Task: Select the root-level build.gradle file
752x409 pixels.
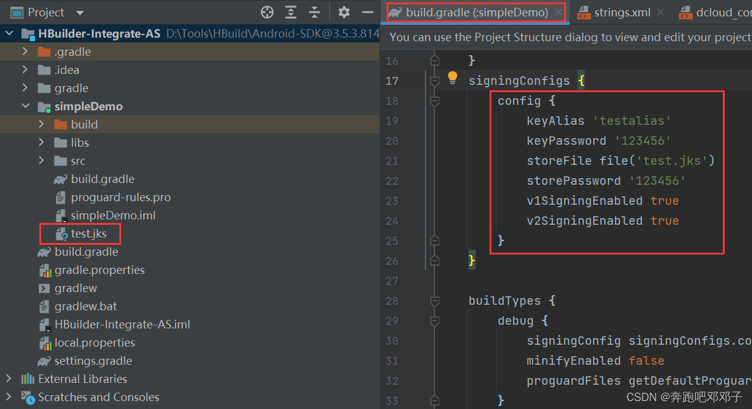Action: click(x=86, y=251)
